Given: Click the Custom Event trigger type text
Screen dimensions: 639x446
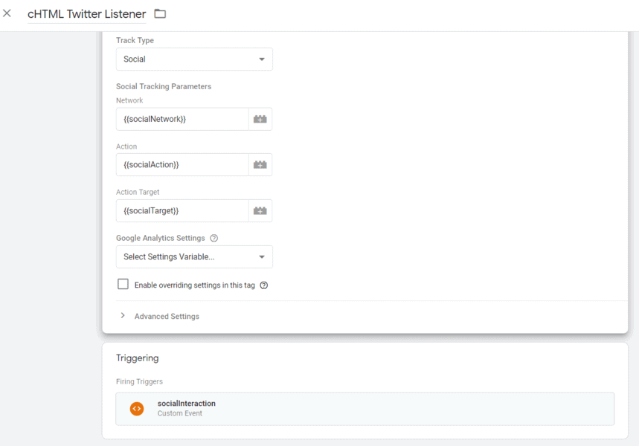Looking at the screenshot, I should (x=179, y=413).
